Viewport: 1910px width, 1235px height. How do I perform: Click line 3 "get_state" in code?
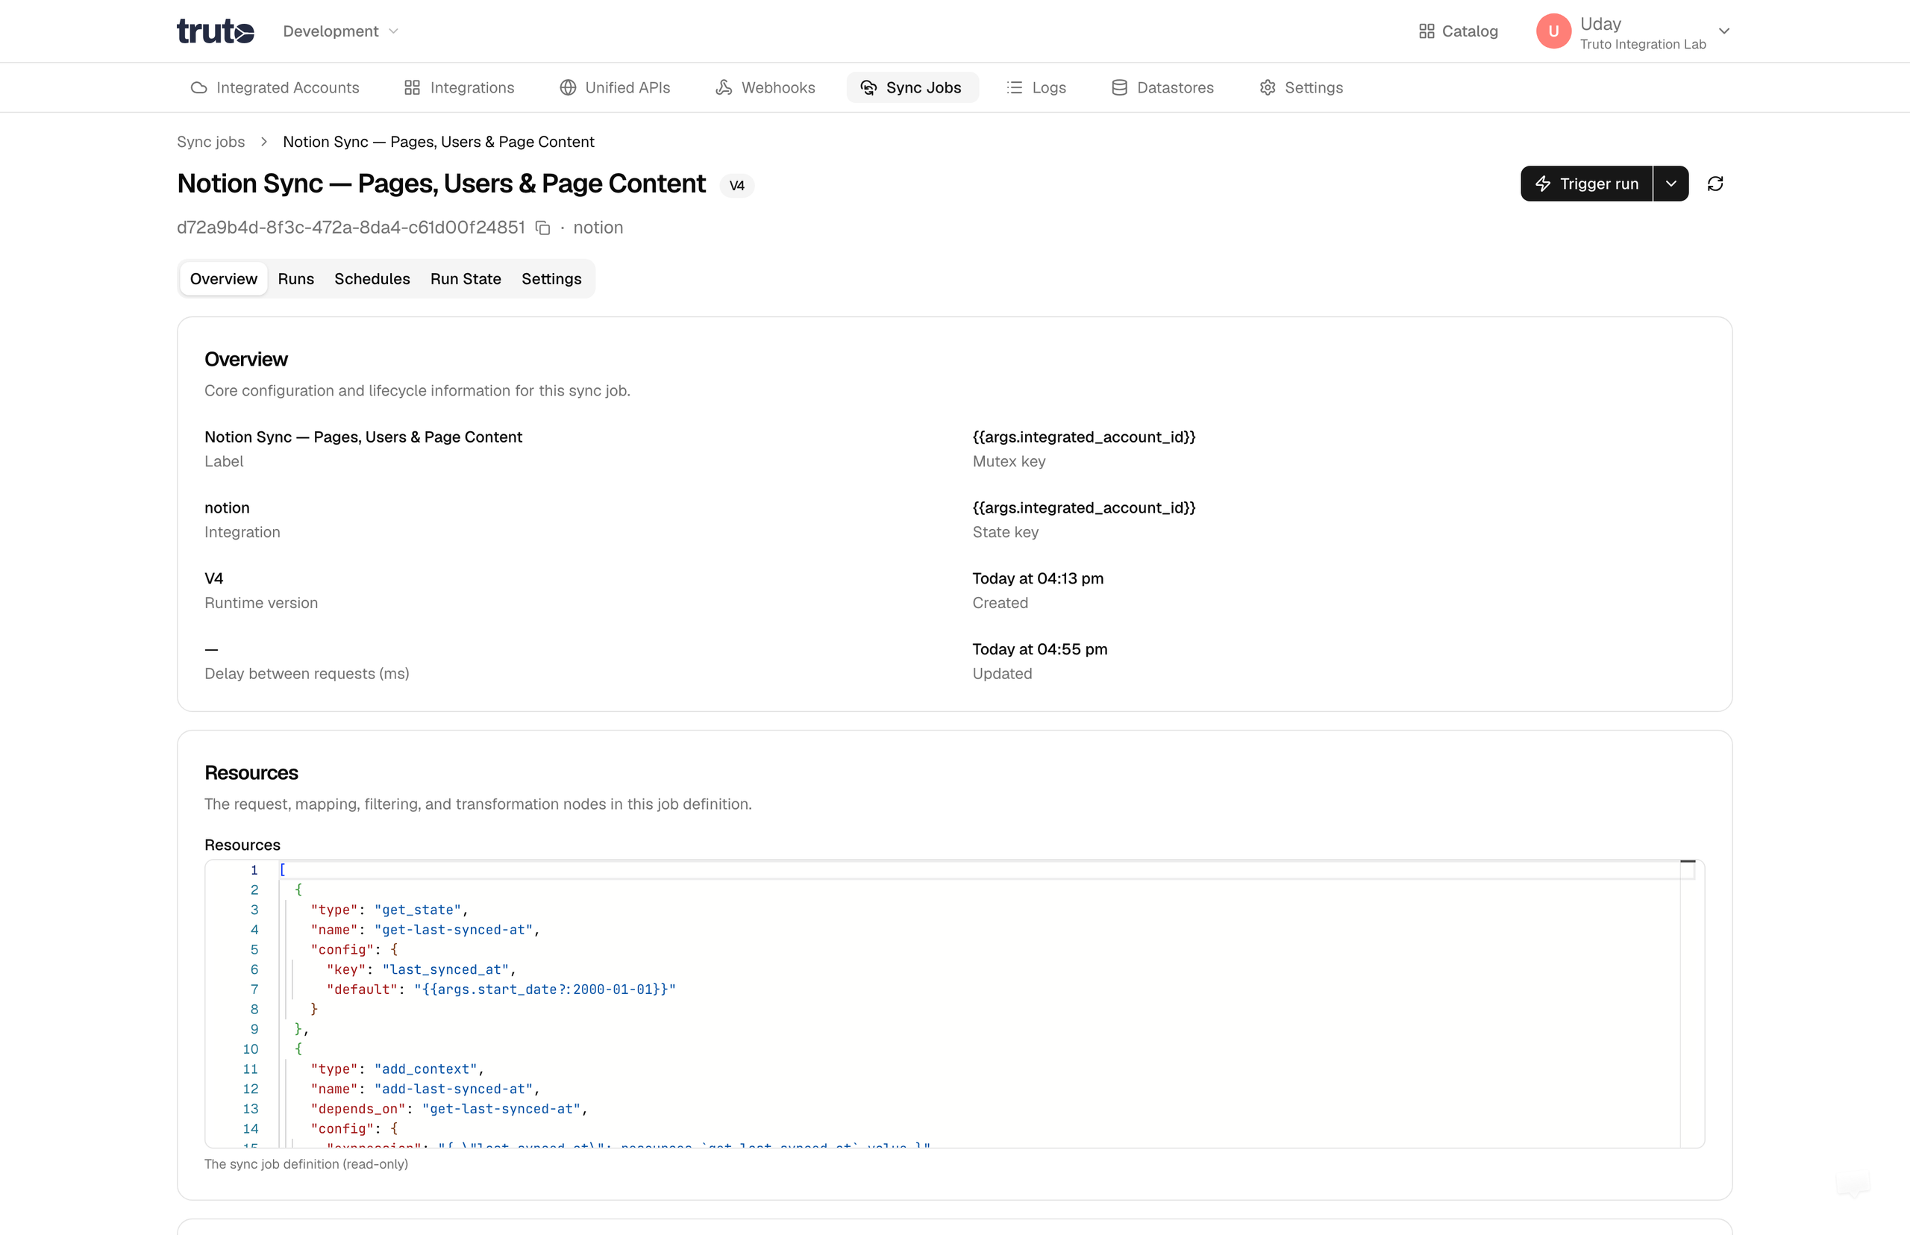pyautogui.click(x=418, y=910)
